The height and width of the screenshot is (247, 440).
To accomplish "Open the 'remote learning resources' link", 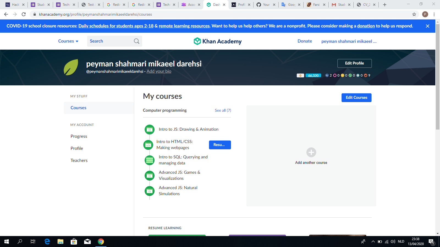I will (x=184, y=26).
